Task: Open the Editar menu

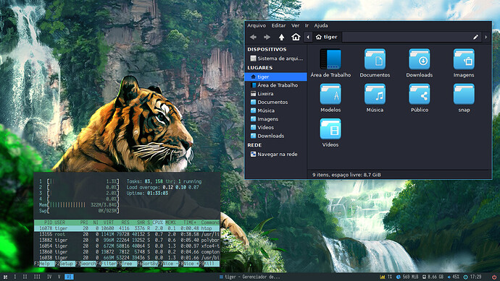Action: [x=278, y=25]
